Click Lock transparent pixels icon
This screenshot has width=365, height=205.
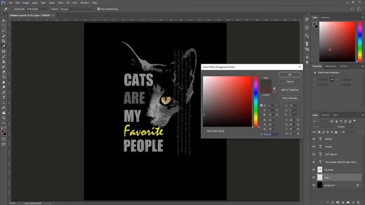(319, 132)
